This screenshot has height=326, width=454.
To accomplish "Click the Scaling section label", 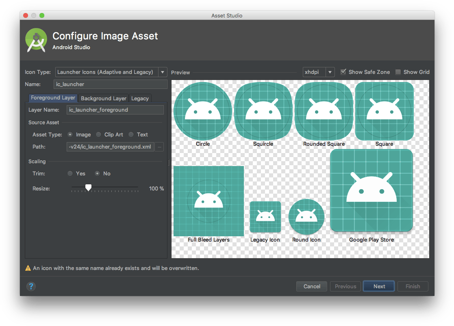I will 37,162.
